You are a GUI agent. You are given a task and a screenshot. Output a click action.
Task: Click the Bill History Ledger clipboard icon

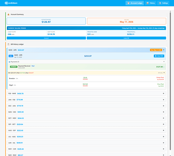[8, 44]
